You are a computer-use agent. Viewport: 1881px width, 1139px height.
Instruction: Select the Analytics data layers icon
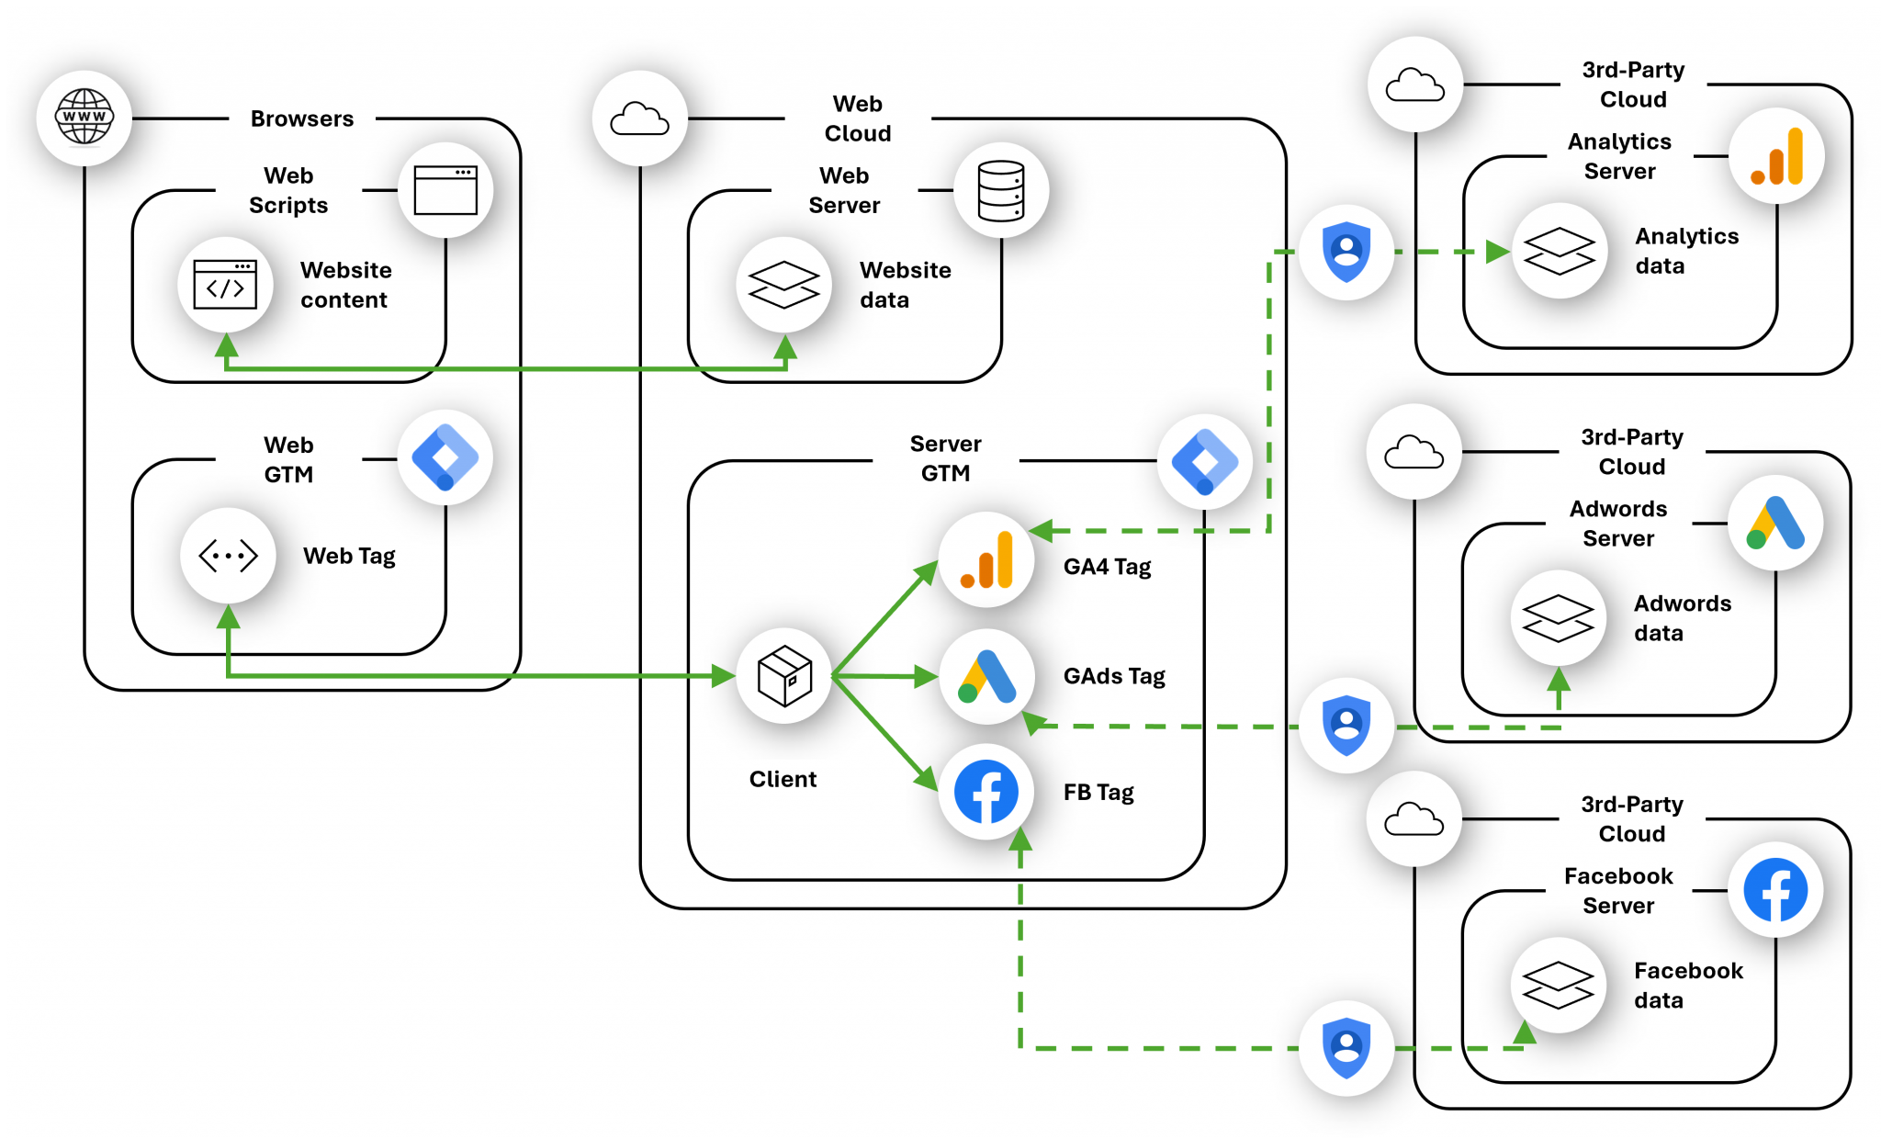(1560, 251)
